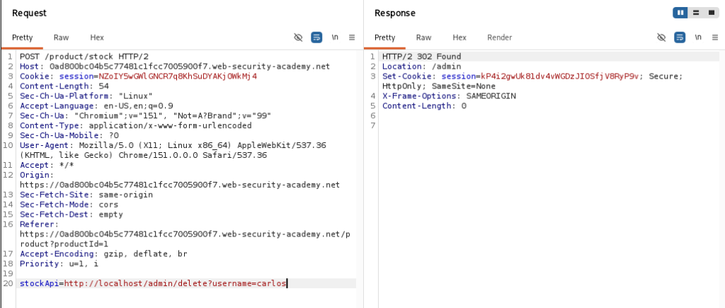The image size is (725, 308).
Task: Toggle hide non-printable icon in Request panel
Action: point(298,38)
